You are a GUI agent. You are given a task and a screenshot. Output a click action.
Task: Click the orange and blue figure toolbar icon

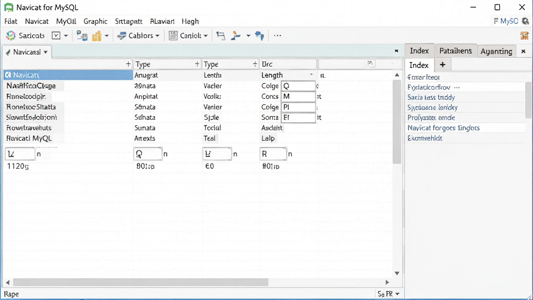point(236,35)
